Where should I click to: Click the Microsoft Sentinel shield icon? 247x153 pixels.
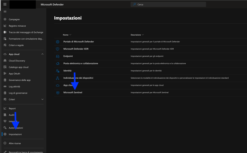point(58,93)
